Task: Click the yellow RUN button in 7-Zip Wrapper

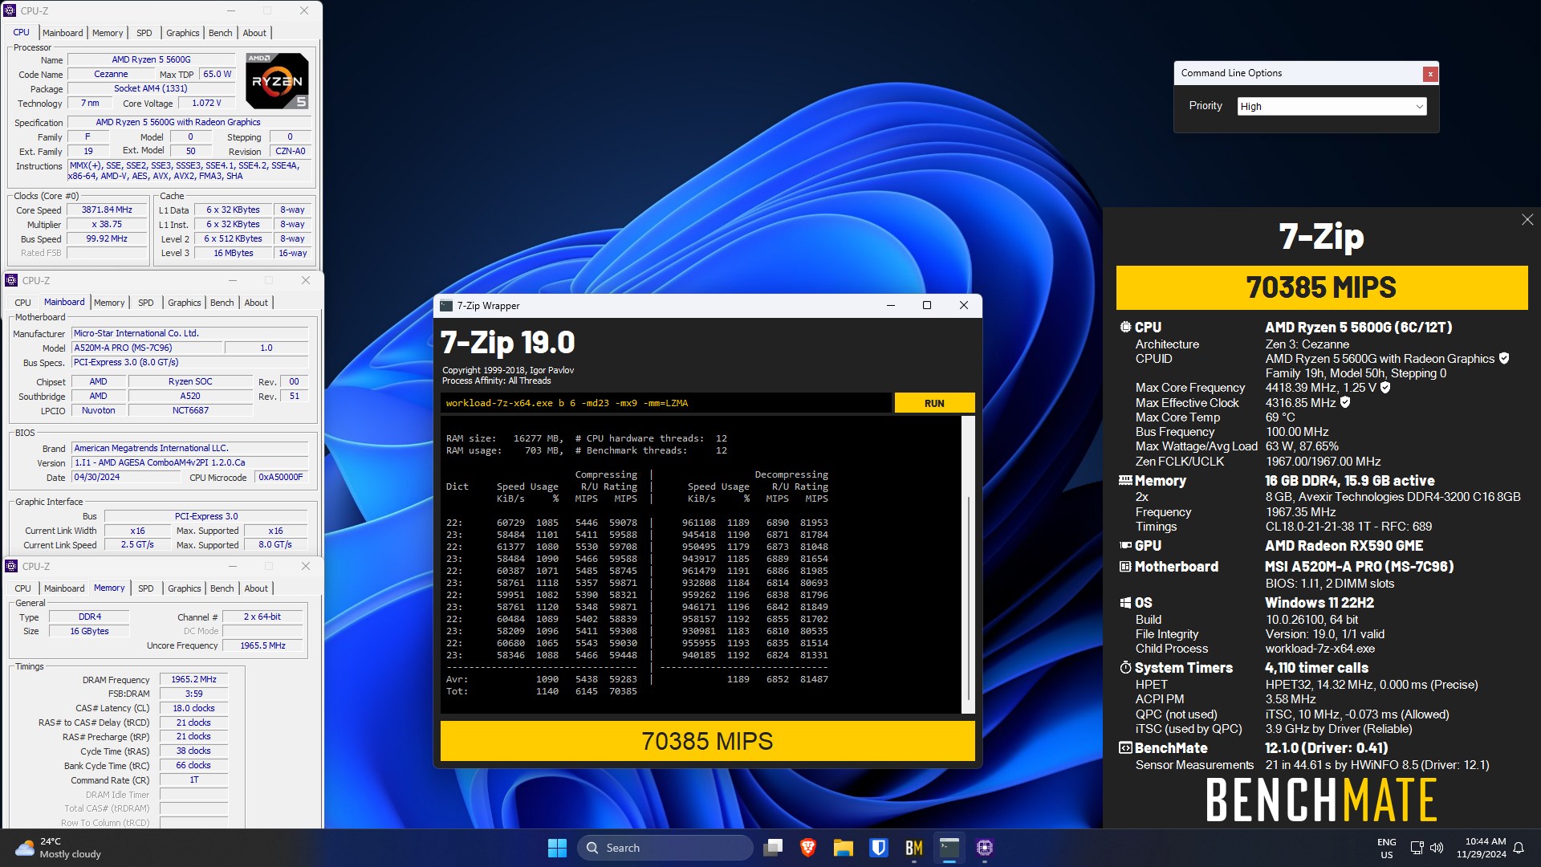Action: tap(934, 403)
